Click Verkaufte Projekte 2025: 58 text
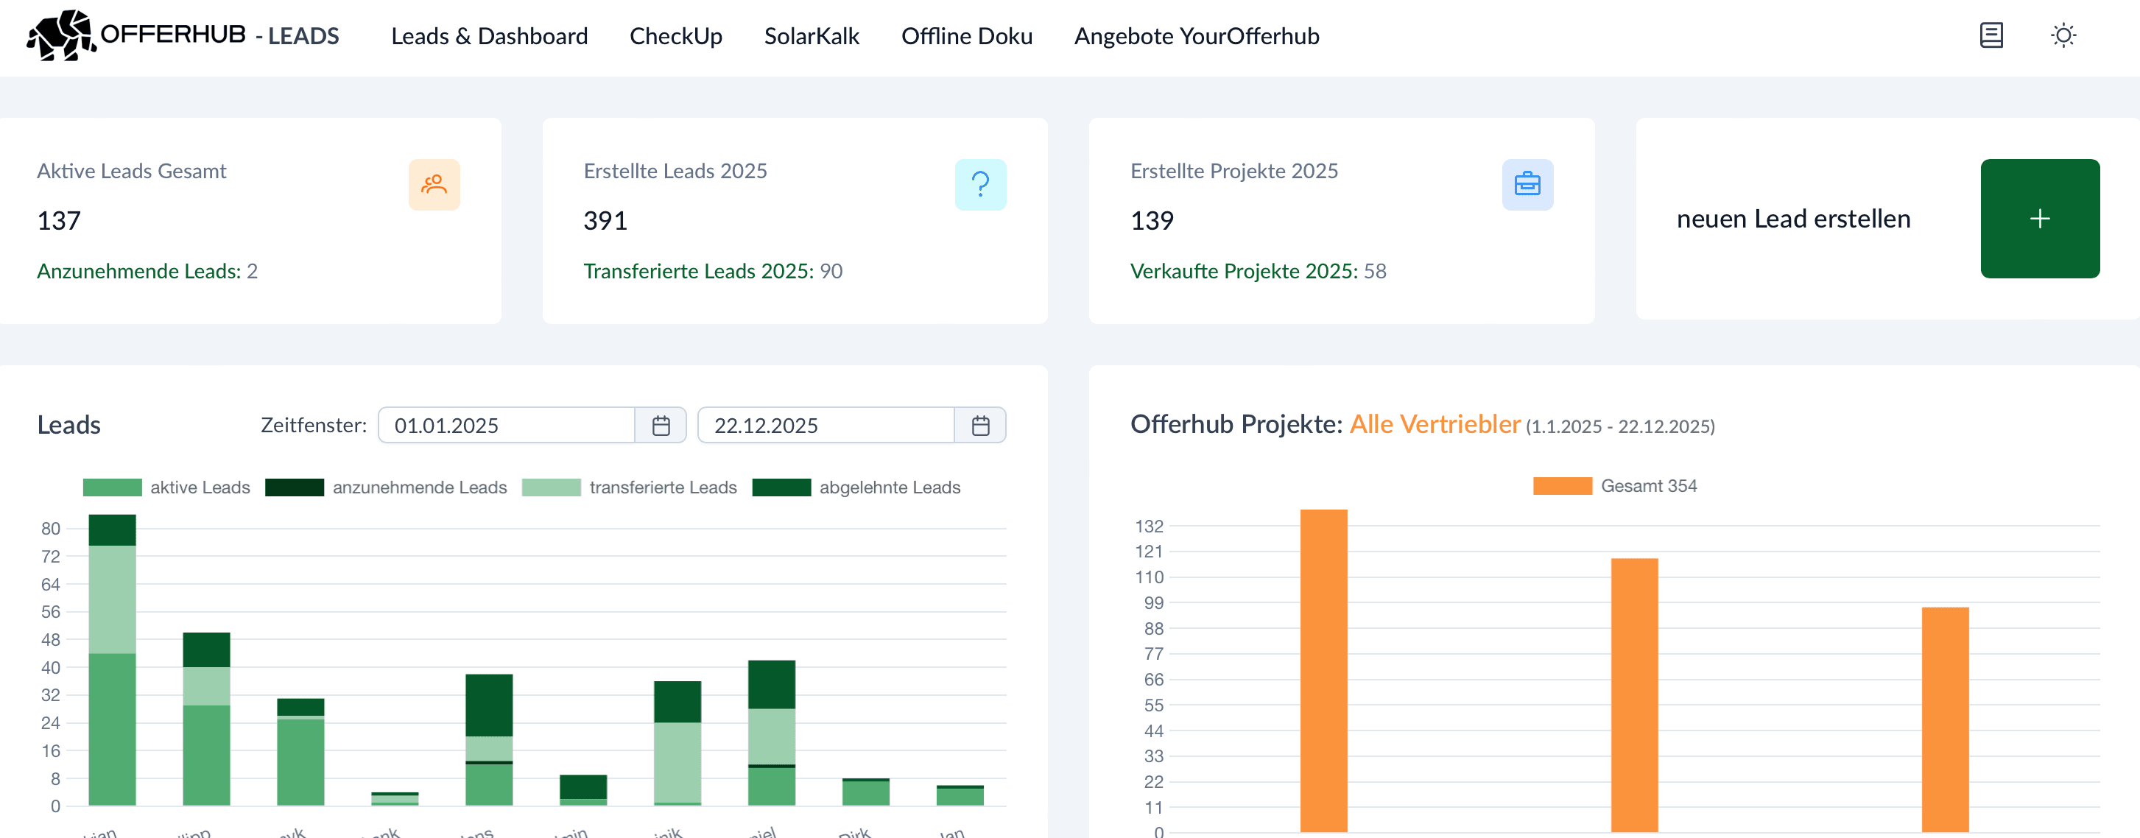This screenshot has width=2140, height=838. click(1258, 271)
